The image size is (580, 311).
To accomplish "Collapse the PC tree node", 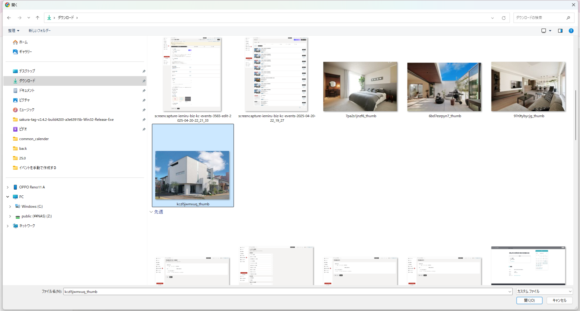I will (8, 197).
